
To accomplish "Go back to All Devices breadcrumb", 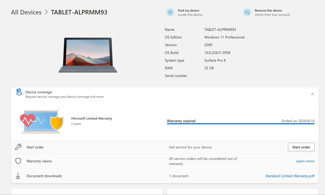I will [26, 12].
